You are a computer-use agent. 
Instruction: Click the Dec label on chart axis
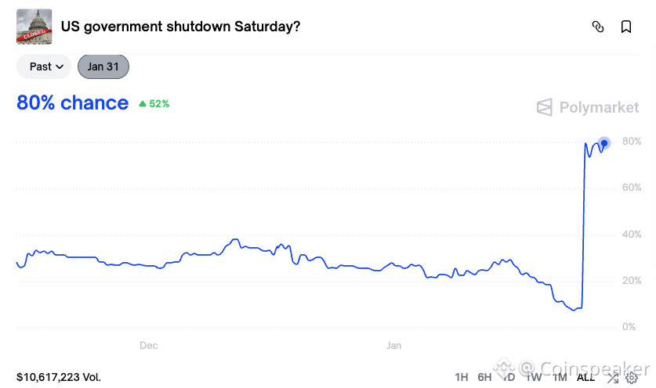pos(148,345)
